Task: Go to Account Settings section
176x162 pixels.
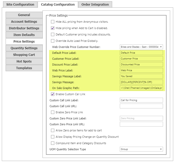Action: [24, 22]
